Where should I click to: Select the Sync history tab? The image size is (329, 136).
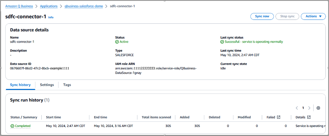coord(20,85)
